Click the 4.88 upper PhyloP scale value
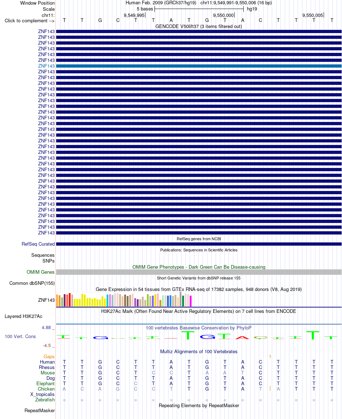 point(46,328)
